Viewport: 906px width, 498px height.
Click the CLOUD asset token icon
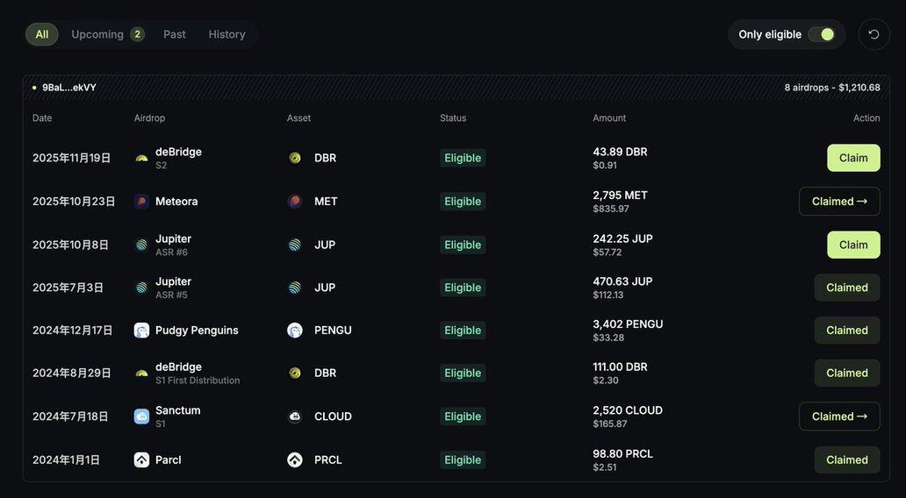click(295, 416)
